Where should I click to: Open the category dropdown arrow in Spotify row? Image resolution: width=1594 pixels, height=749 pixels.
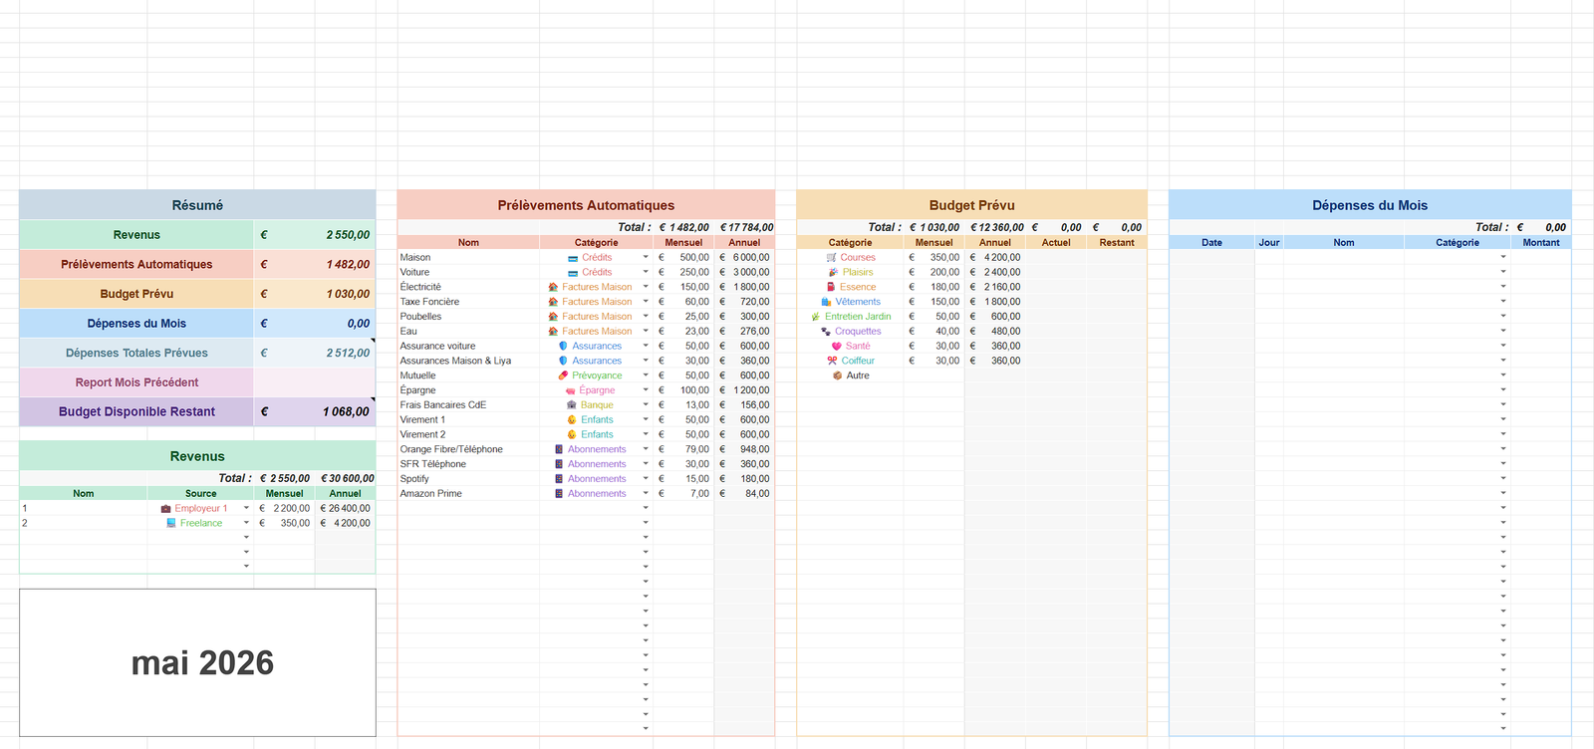(x=646, y=479)
